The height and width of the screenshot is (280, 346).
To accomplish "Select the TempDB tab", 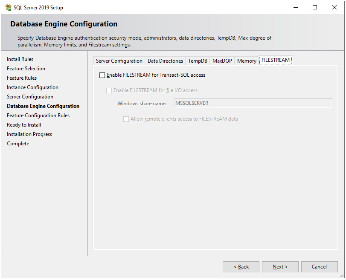I will (198, 61).
